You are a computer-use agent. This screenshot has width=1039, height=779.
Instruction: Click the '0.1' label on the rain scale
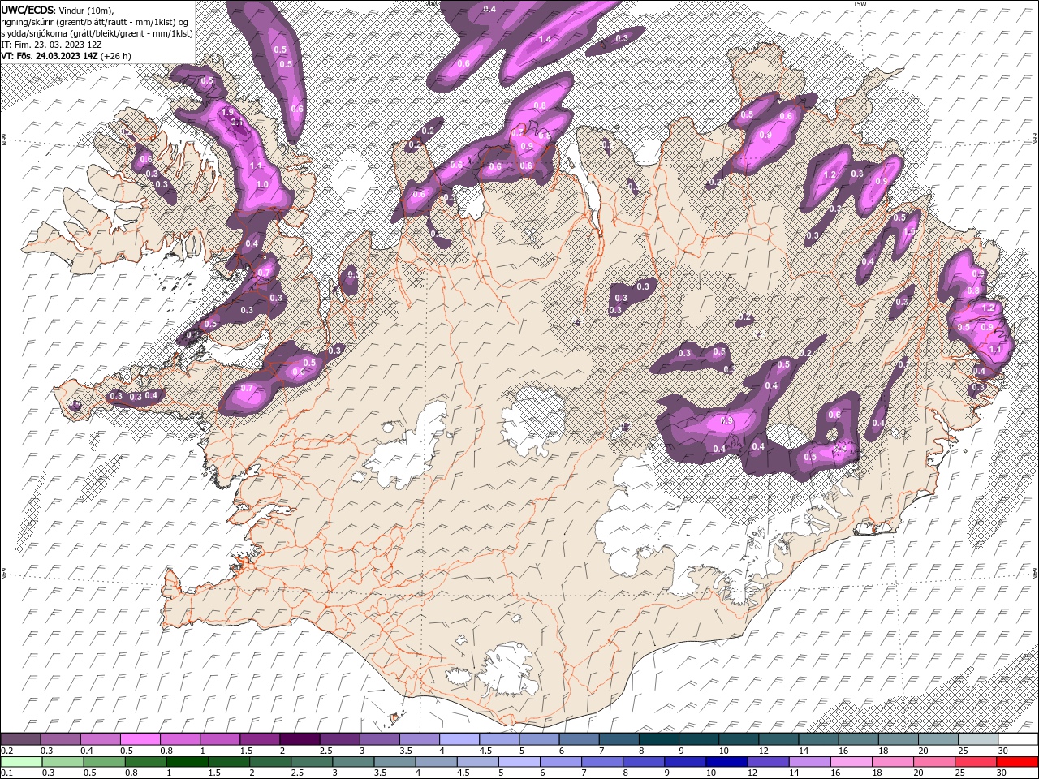pos(7,773)
